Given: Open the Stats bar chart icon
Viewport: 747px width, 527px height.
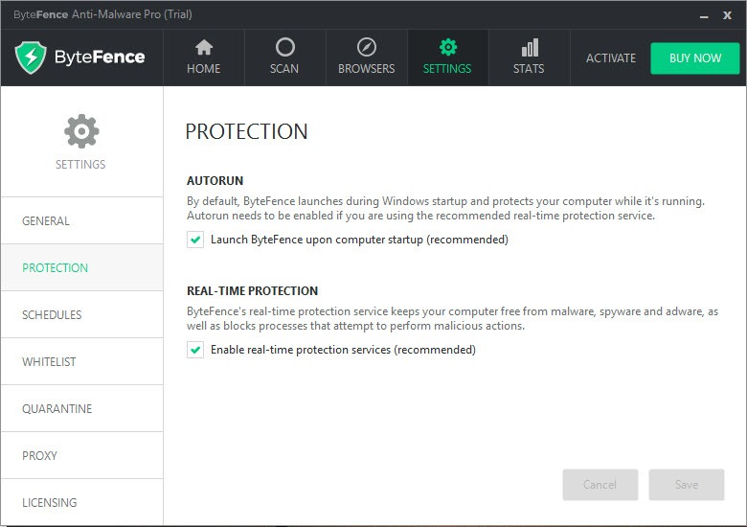Looking at the screenshot, I should [530, 47].
